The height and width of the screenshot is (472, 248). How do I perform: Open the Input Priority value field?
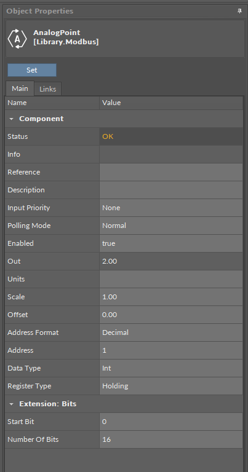171,208
